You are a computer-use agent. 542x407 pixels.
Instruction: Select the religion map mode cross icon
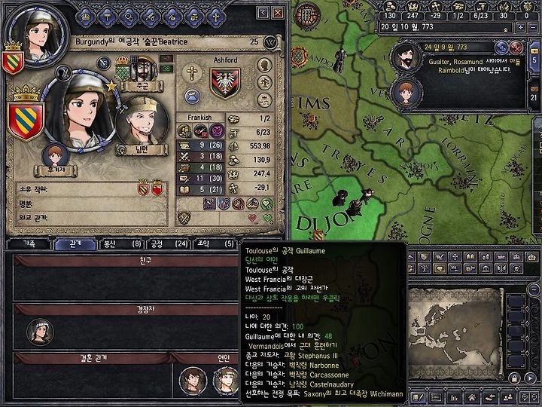point(455,257)
